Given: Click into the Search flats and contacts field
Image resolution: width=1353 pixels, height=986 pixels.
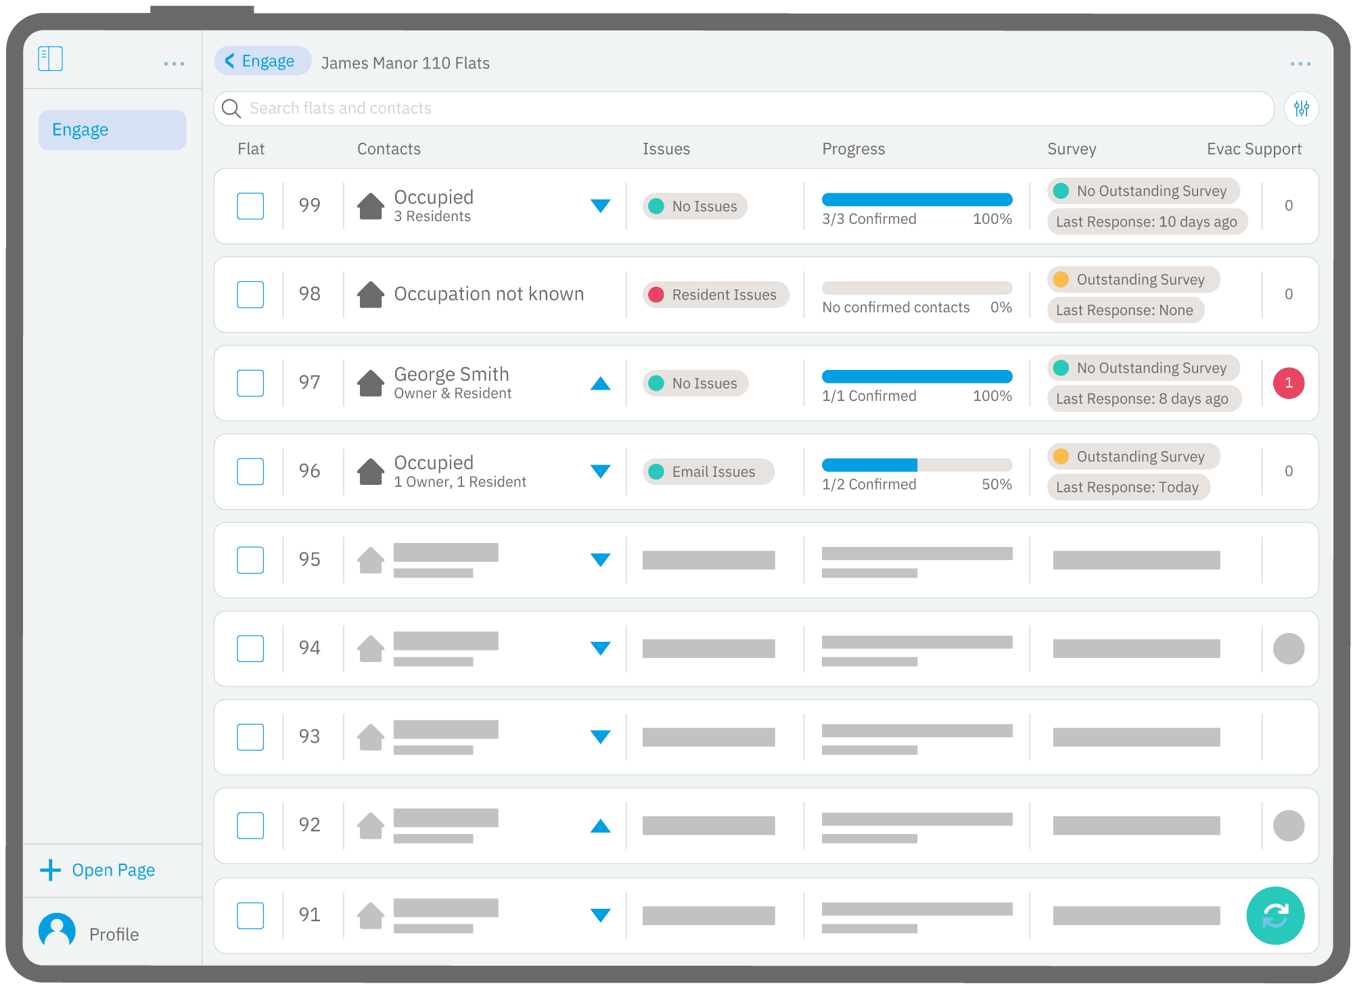Looking at the screenshot, I should pyautogui.click(x=744, y=108).
